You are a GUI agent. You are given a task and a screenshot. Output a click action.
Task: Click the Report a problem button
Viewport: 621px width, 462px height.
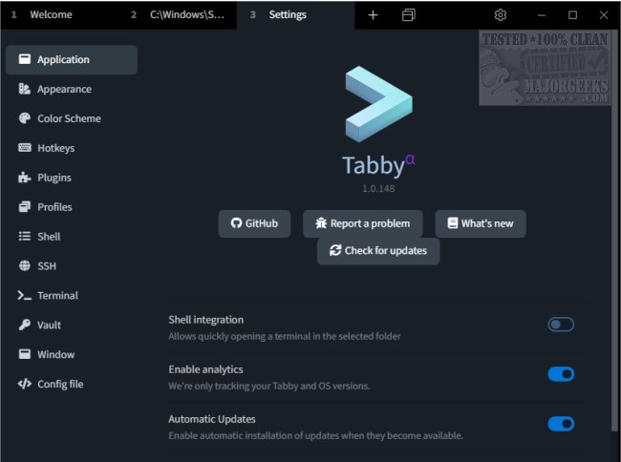tap(362, 223)
